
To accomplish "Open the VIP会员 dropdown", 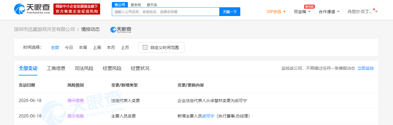I will click(276, 12).
